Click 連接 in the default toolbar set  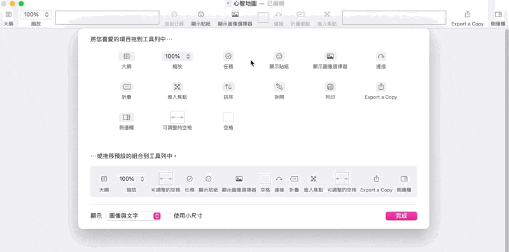coord(279,179)
